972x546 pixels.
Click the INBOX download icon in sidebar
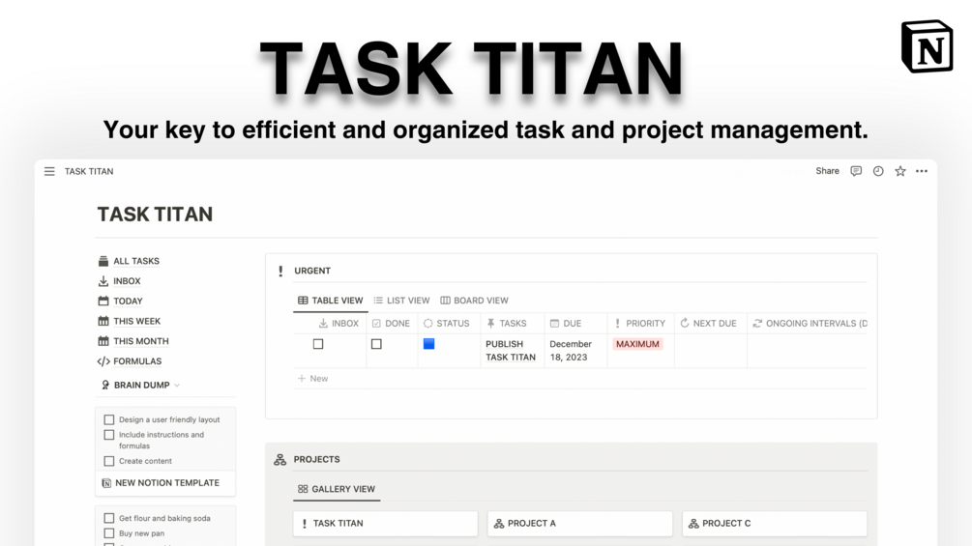[103, 281]
